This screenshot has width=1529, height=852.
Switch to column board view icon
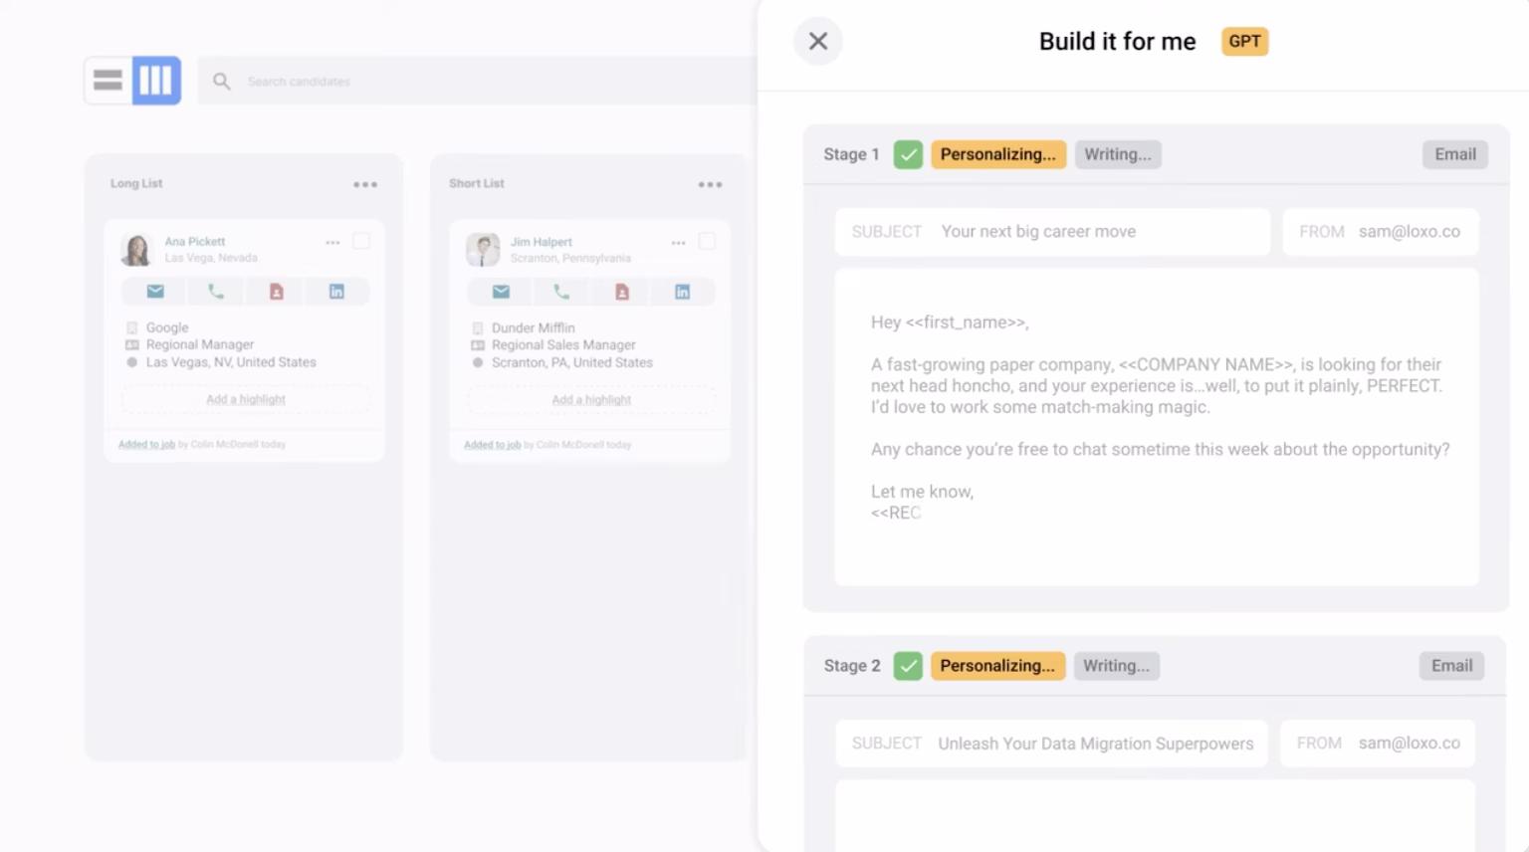156,81
